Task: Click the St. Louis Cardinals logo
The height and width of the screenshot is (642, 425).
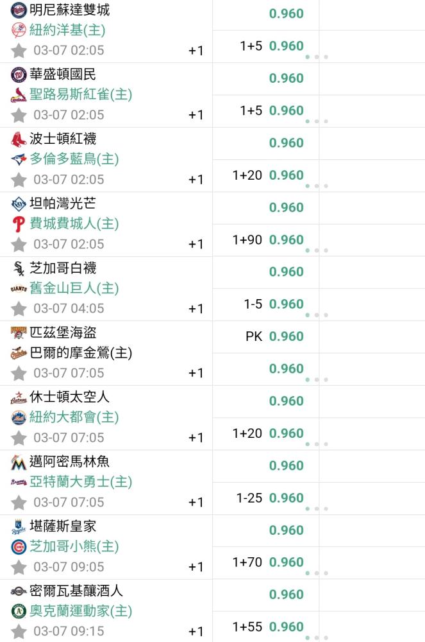Action: (19, 95)
